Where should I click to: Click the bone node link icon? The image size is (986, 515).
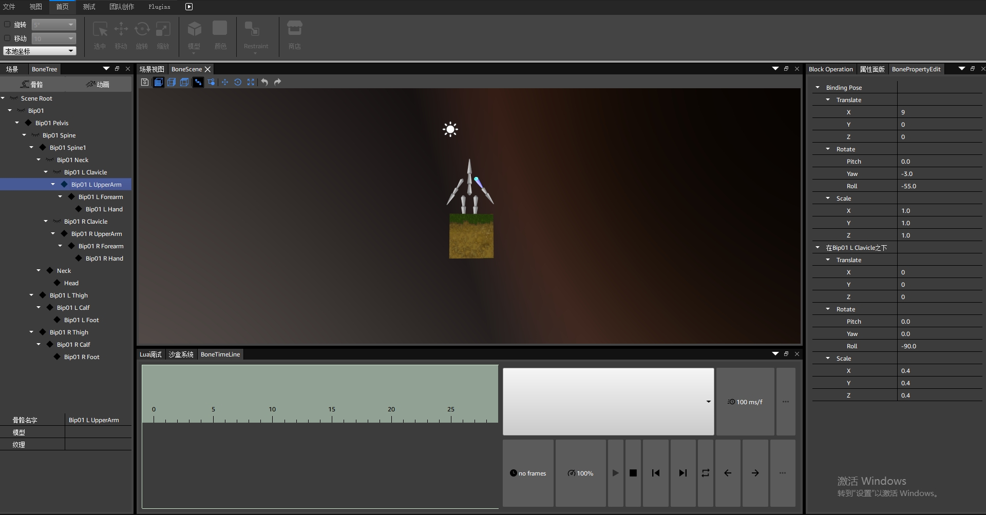[x=211, y=82]
